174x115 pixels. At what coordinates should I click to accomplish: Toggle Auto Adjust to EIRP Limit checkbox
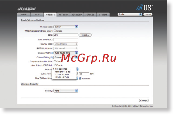click(x=55, y=65)
